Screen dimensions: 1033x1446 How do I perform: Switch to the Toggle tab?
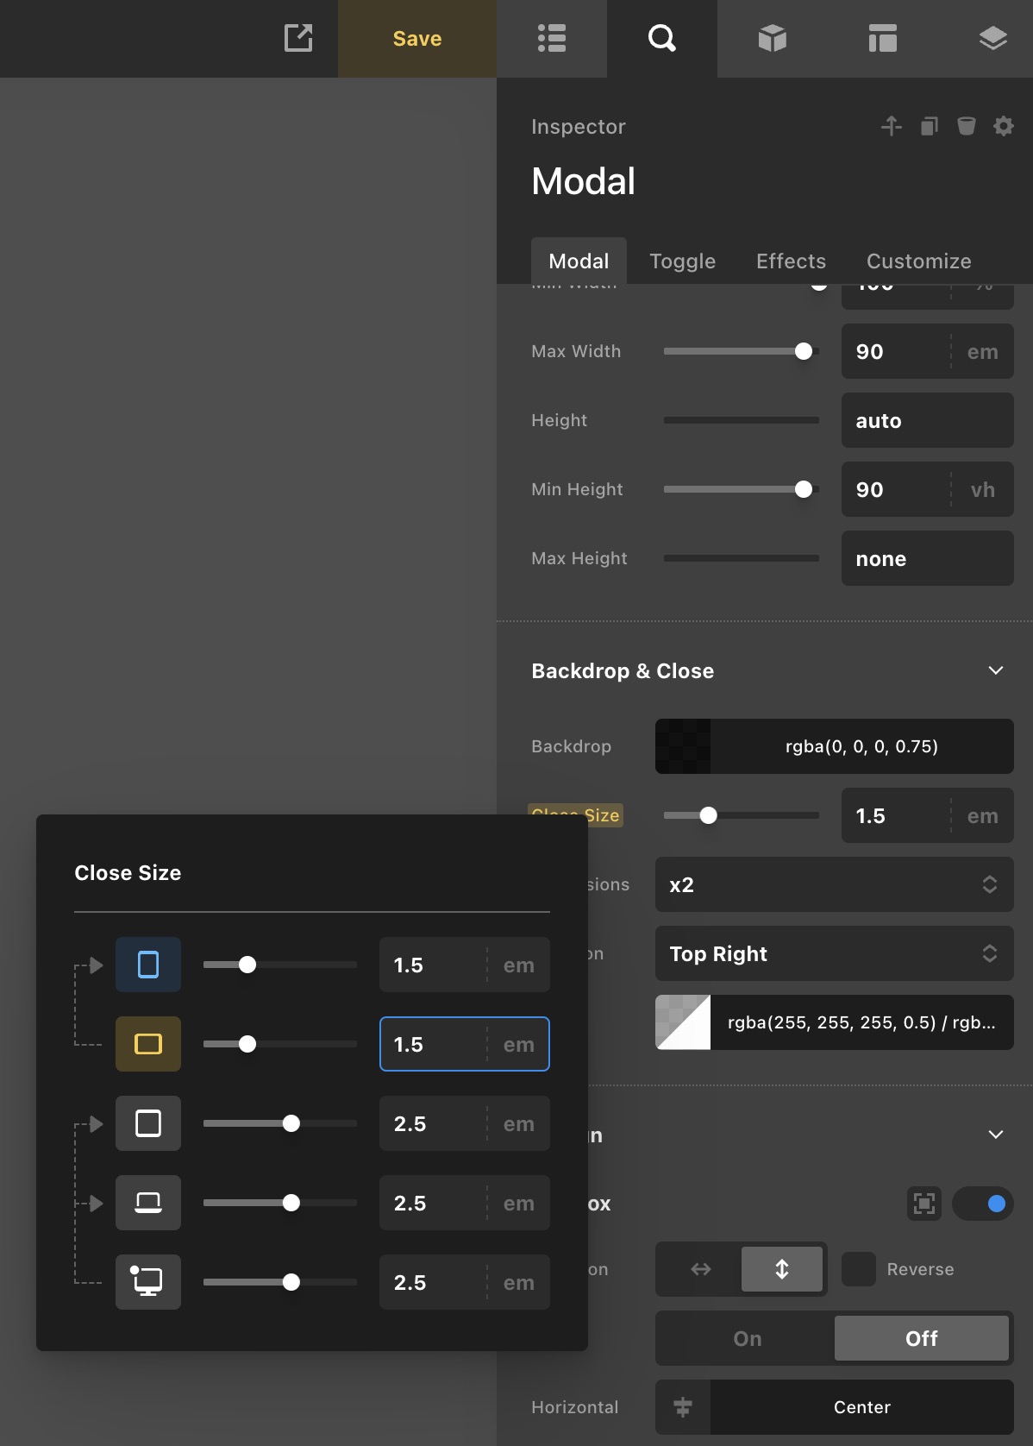tap(682, 261)
